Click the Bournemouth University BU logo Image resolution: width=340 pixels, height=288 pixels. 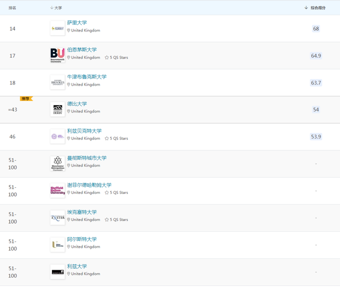(x=58, y=55)
